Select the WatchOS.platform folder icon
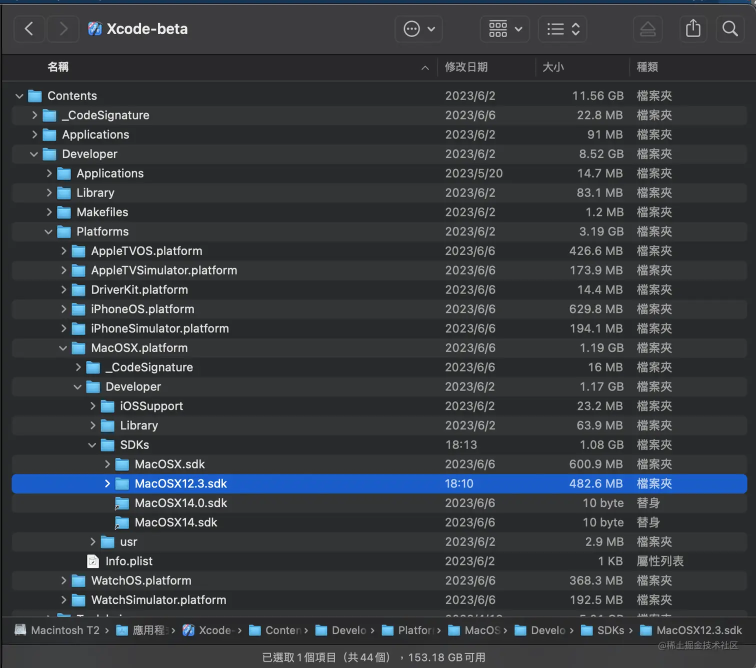This screenshot has height=668, width=756. tap(78, 580)
